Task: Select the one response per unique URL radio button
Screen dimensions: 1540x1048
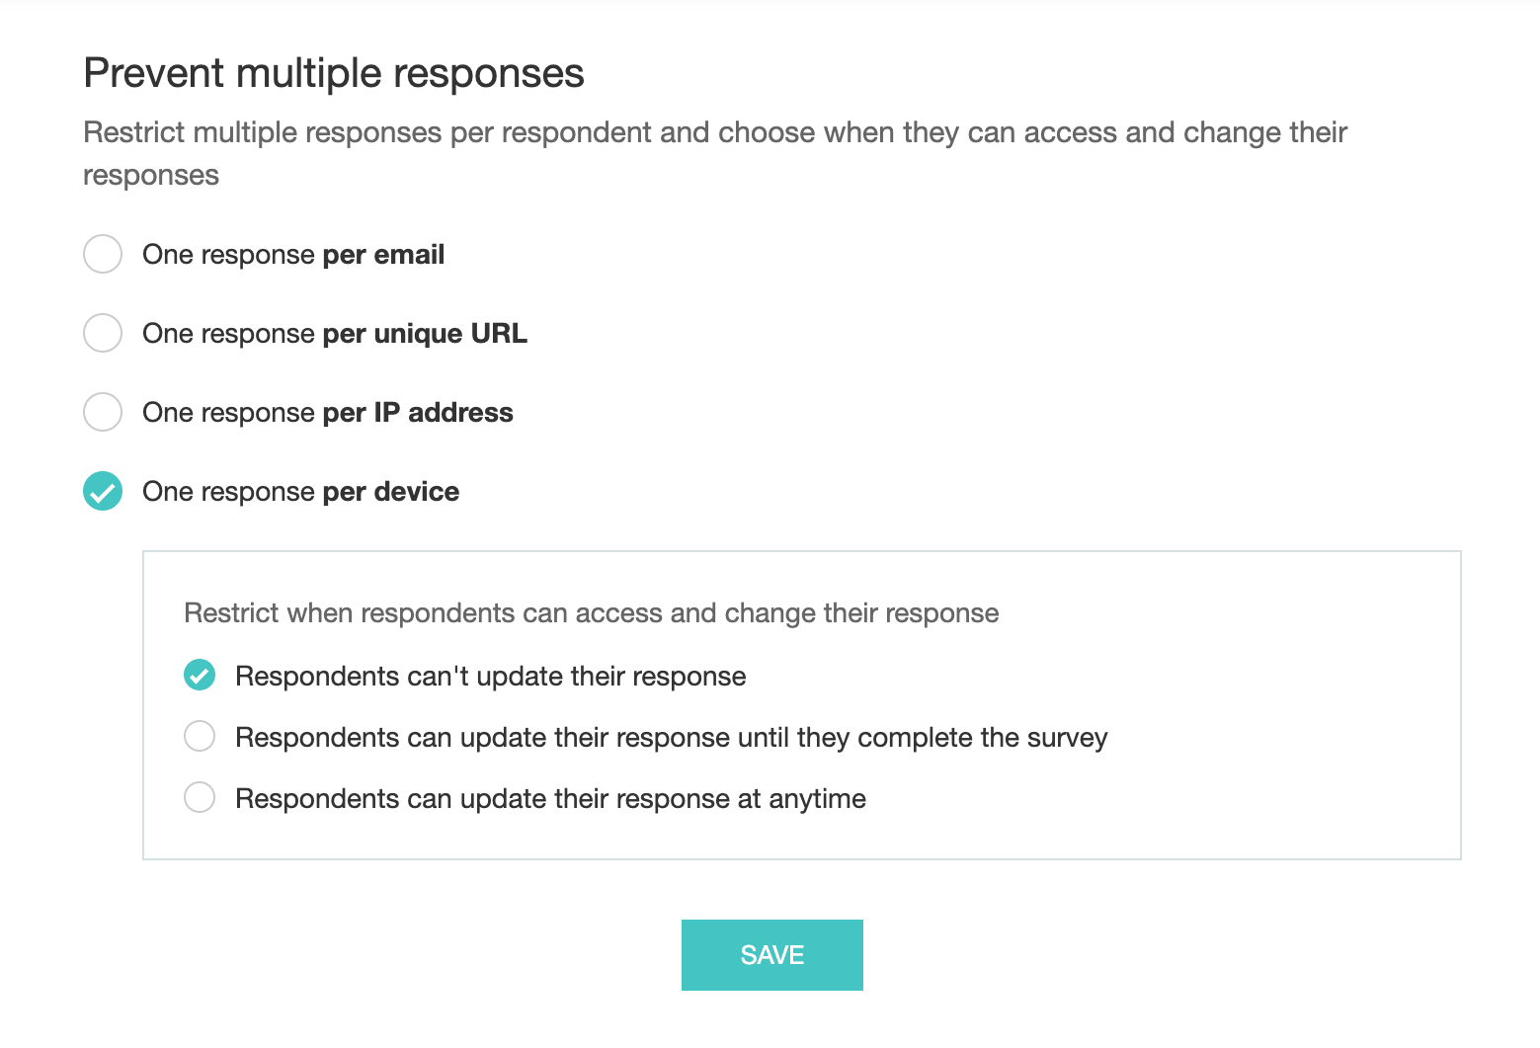Action: (x=103, y=333)
